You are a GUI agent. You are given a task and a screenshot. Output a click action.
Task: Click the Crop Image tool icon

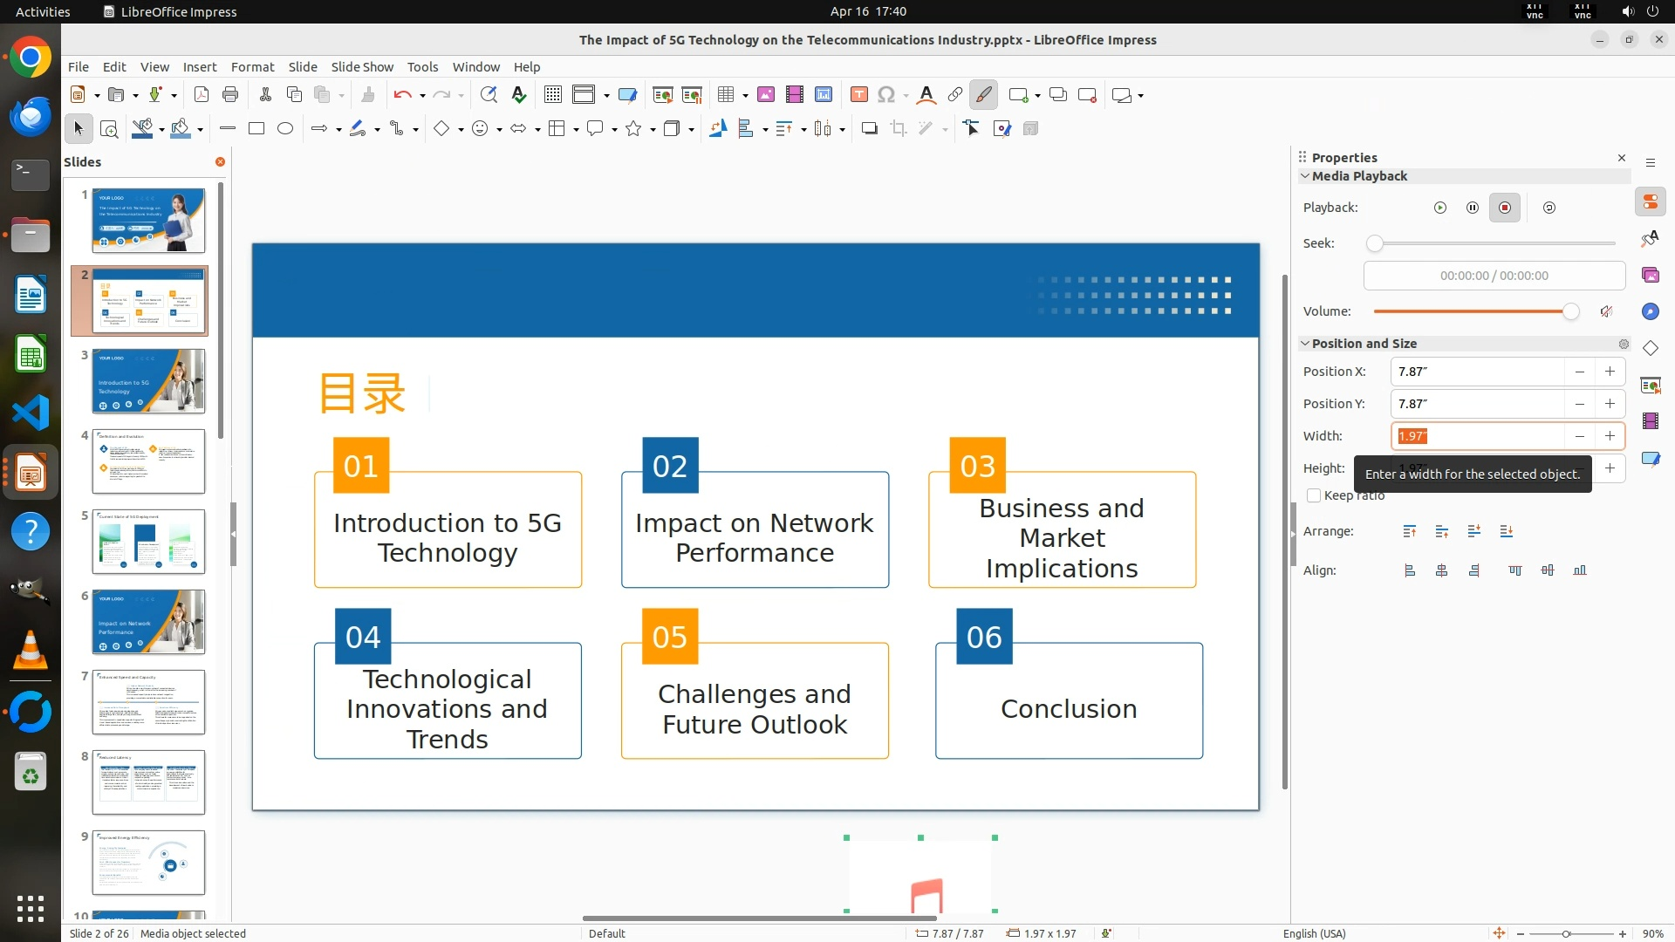tap(899, 129)
